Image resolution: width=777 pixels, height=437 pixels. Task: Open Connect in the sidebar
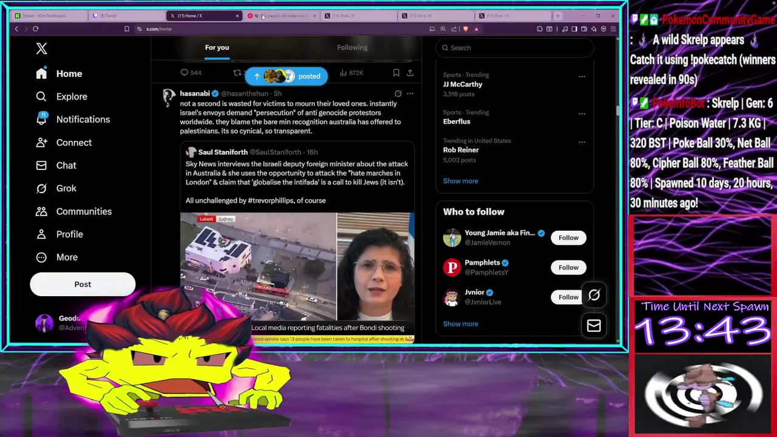pyautogui.click(x=64, y=143)
